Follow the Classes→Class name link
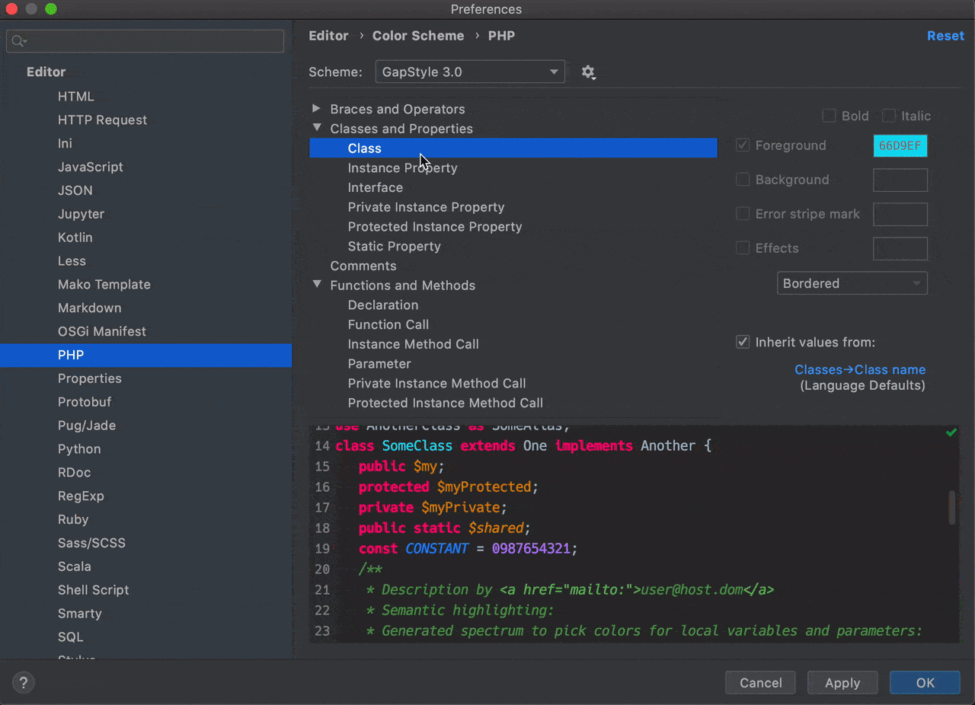This screenshot has height=705, width=975. [860, 369]
